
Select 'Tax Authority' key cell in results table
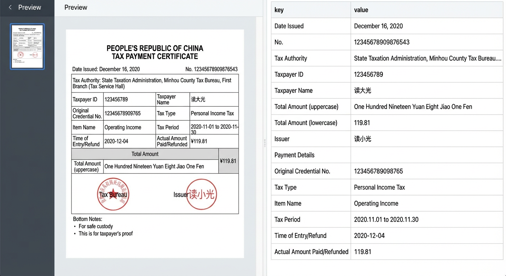click(x=311, y=58)
